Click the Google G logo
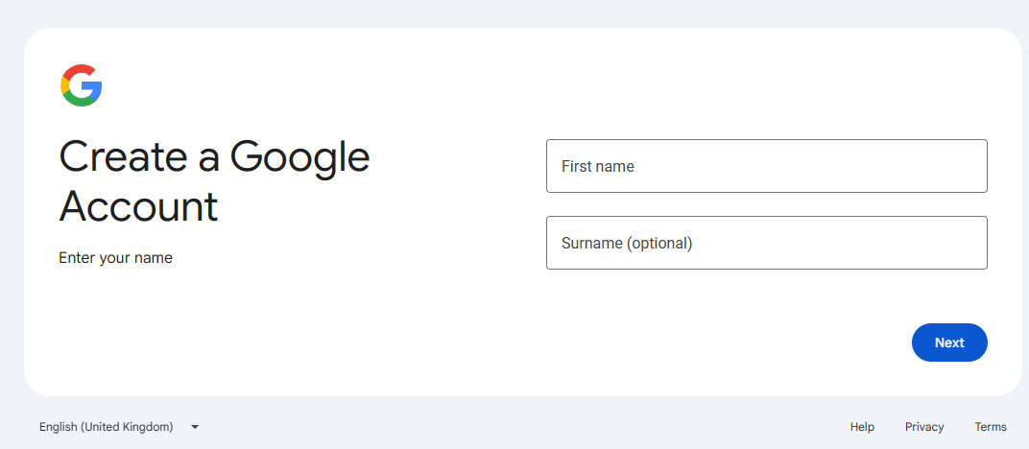 pos(82,85)
